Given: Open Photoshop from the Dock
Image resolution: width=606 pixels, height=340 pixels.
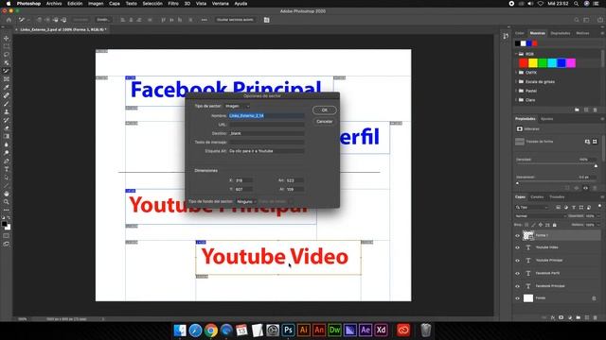Looking at the screenshot, I should pyautogui.click(x=288, y=330).
